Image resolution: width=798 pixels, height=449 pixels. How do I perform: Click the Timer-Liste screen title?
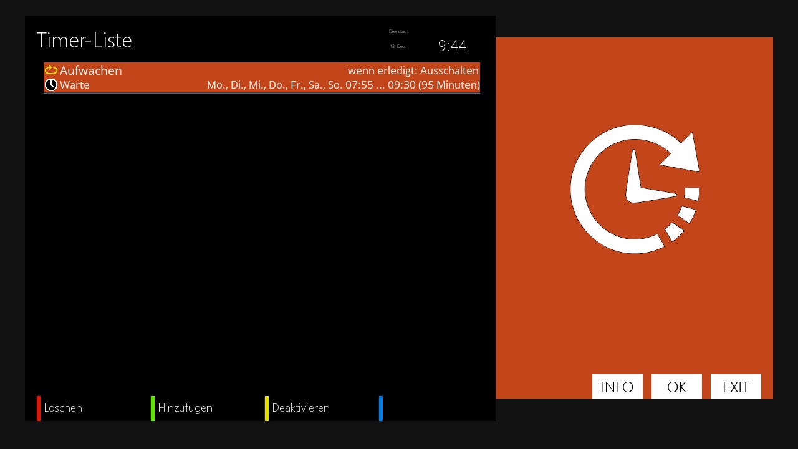tap(84, 41)
